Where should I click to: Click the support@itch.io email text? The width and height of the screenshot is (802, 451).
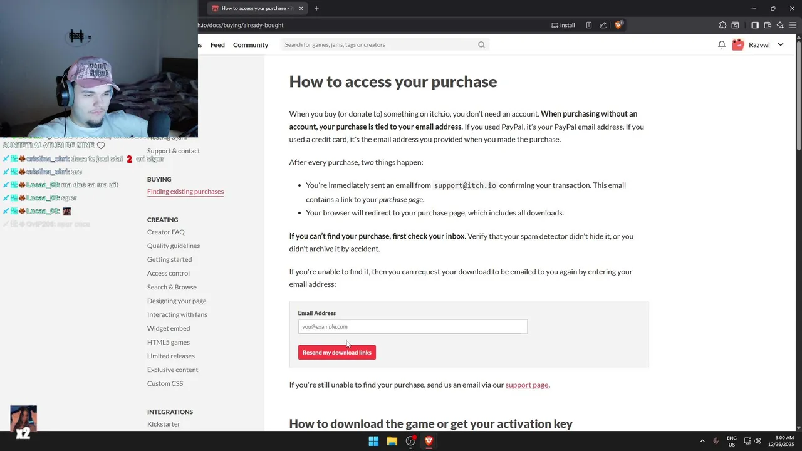coord(465,185)
